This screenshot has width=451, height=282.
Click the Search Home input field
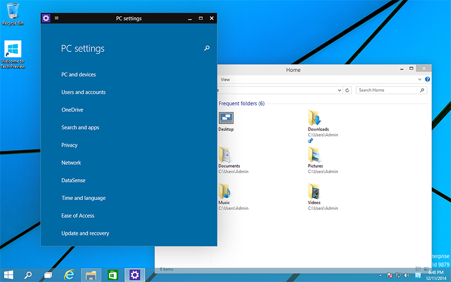tap(388, 90)
